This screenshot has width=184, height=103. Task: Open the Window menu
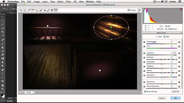(x=90, y=2)
